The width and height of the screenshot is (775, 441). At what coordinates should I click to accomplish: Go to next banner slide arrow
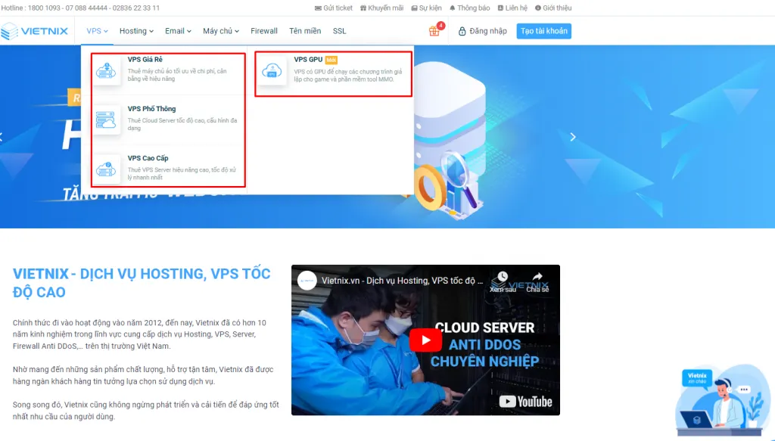coord(573,137)
